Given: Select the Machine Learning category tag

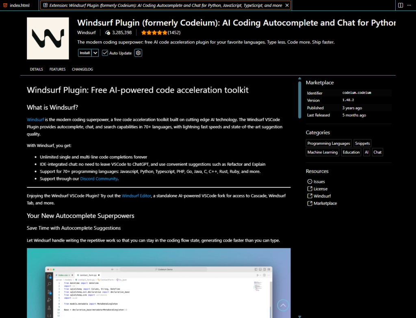Looking at the screenshot, I should [323, 152].
